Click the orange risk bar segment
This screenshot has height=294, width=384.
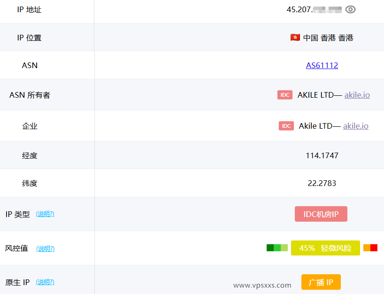[x=367, y=248]
